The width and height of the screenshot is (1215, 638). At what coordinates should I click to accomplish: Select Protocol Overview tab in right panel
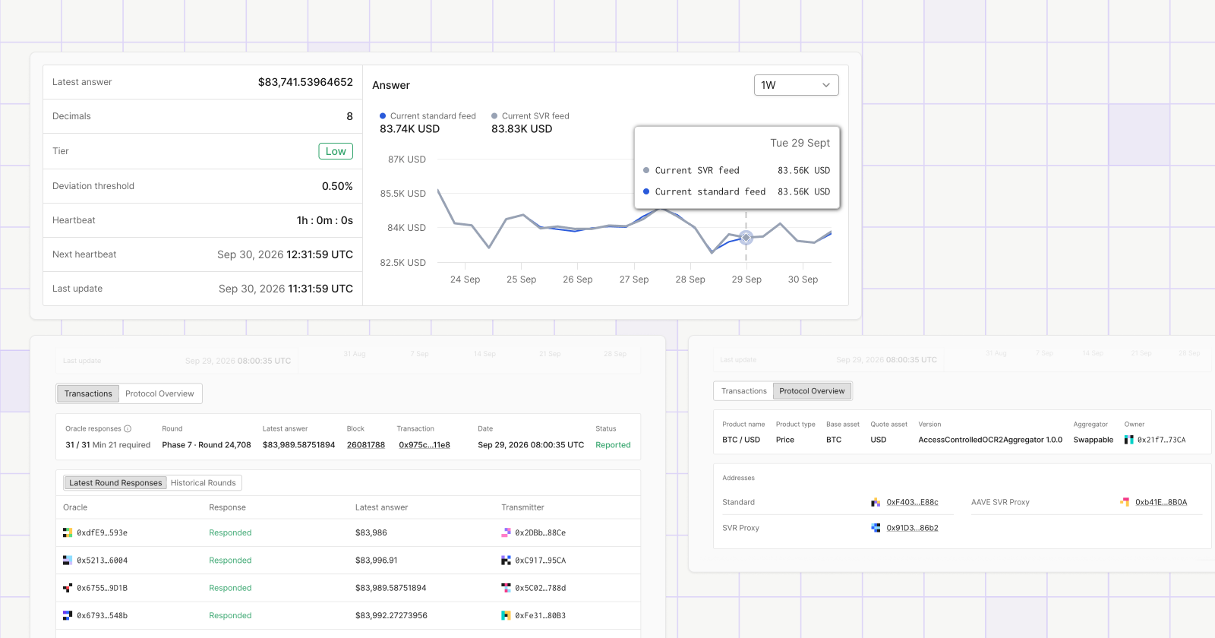812,391
